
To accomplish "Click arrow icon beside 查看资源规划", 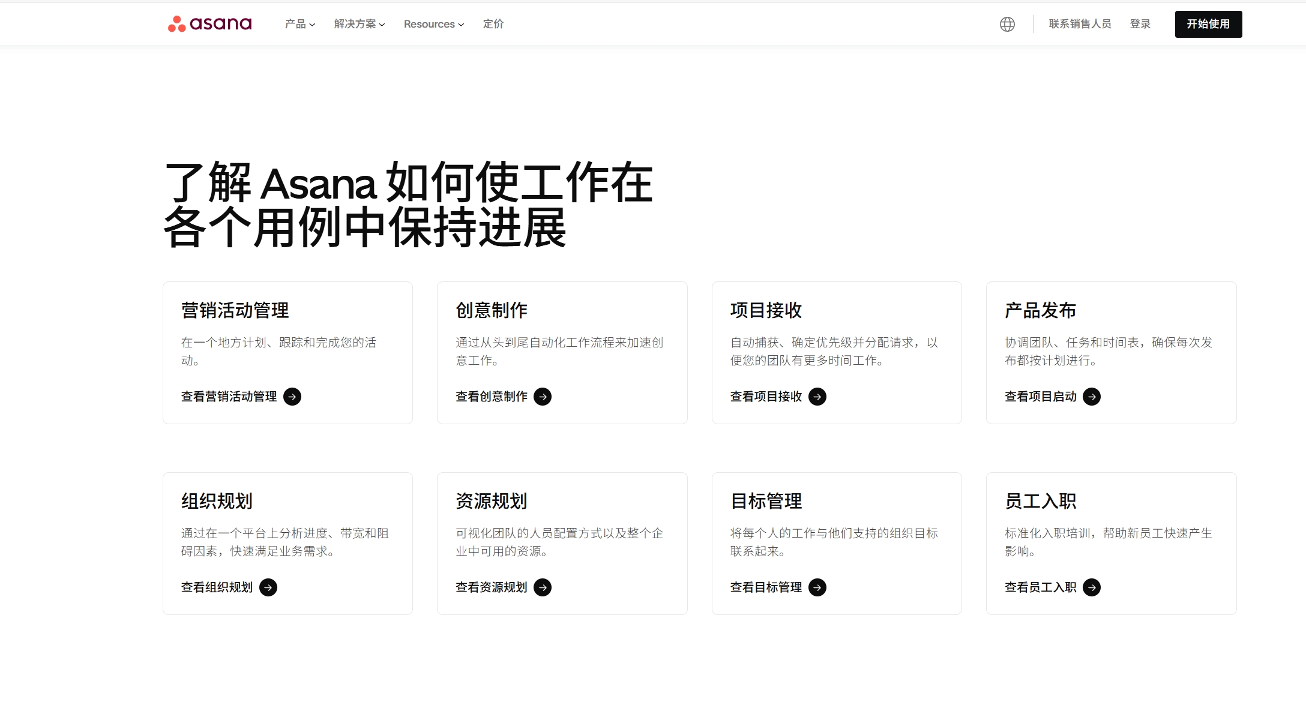I will [x=543, y=587].
